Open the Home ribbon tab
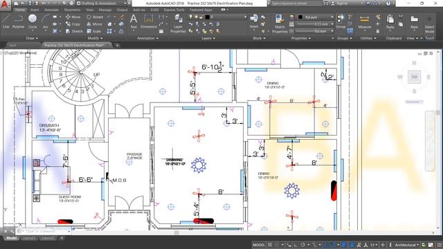The width and height of the screenshot is (443, 249). tap(20, 10)
